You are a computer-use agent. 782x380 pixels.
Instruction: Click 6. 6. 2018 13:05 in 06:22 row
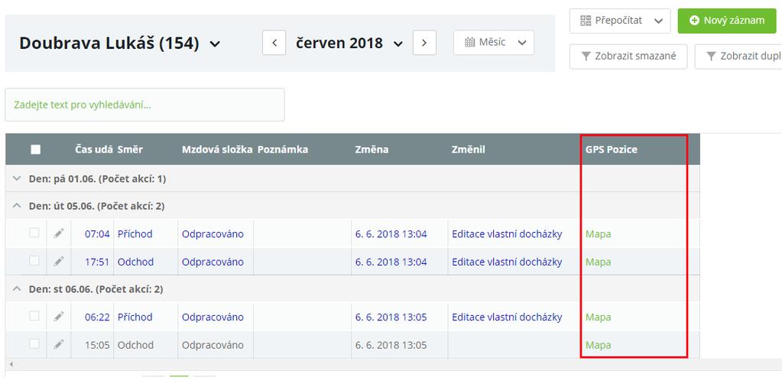coord(391,317)
